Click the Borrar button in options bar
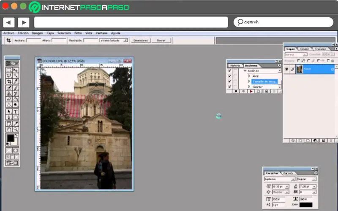The image size is (338, 211). (x=161, y=41)
